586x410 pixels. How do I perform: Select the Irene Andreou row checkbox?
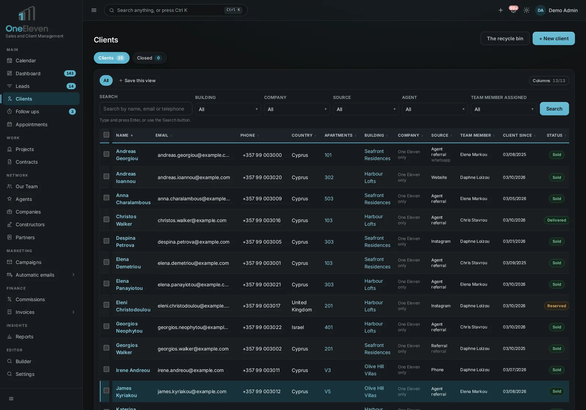(x=106, y=369)
